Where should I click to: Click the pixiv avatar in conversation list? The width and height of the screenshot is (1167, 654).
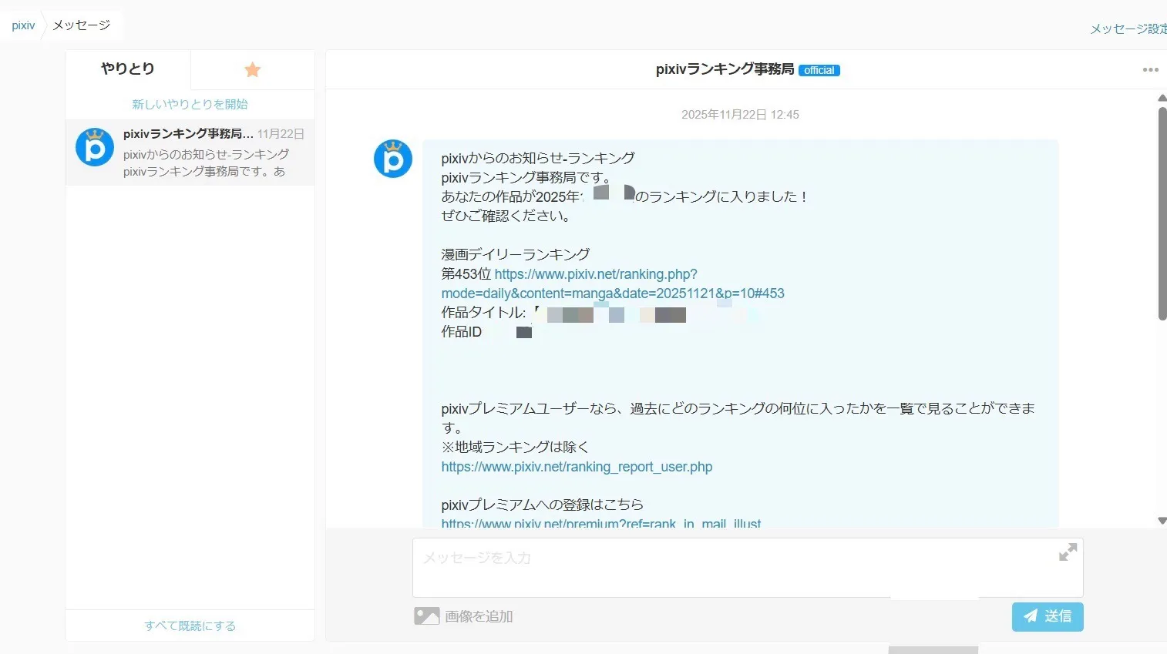tap(95, 147)
